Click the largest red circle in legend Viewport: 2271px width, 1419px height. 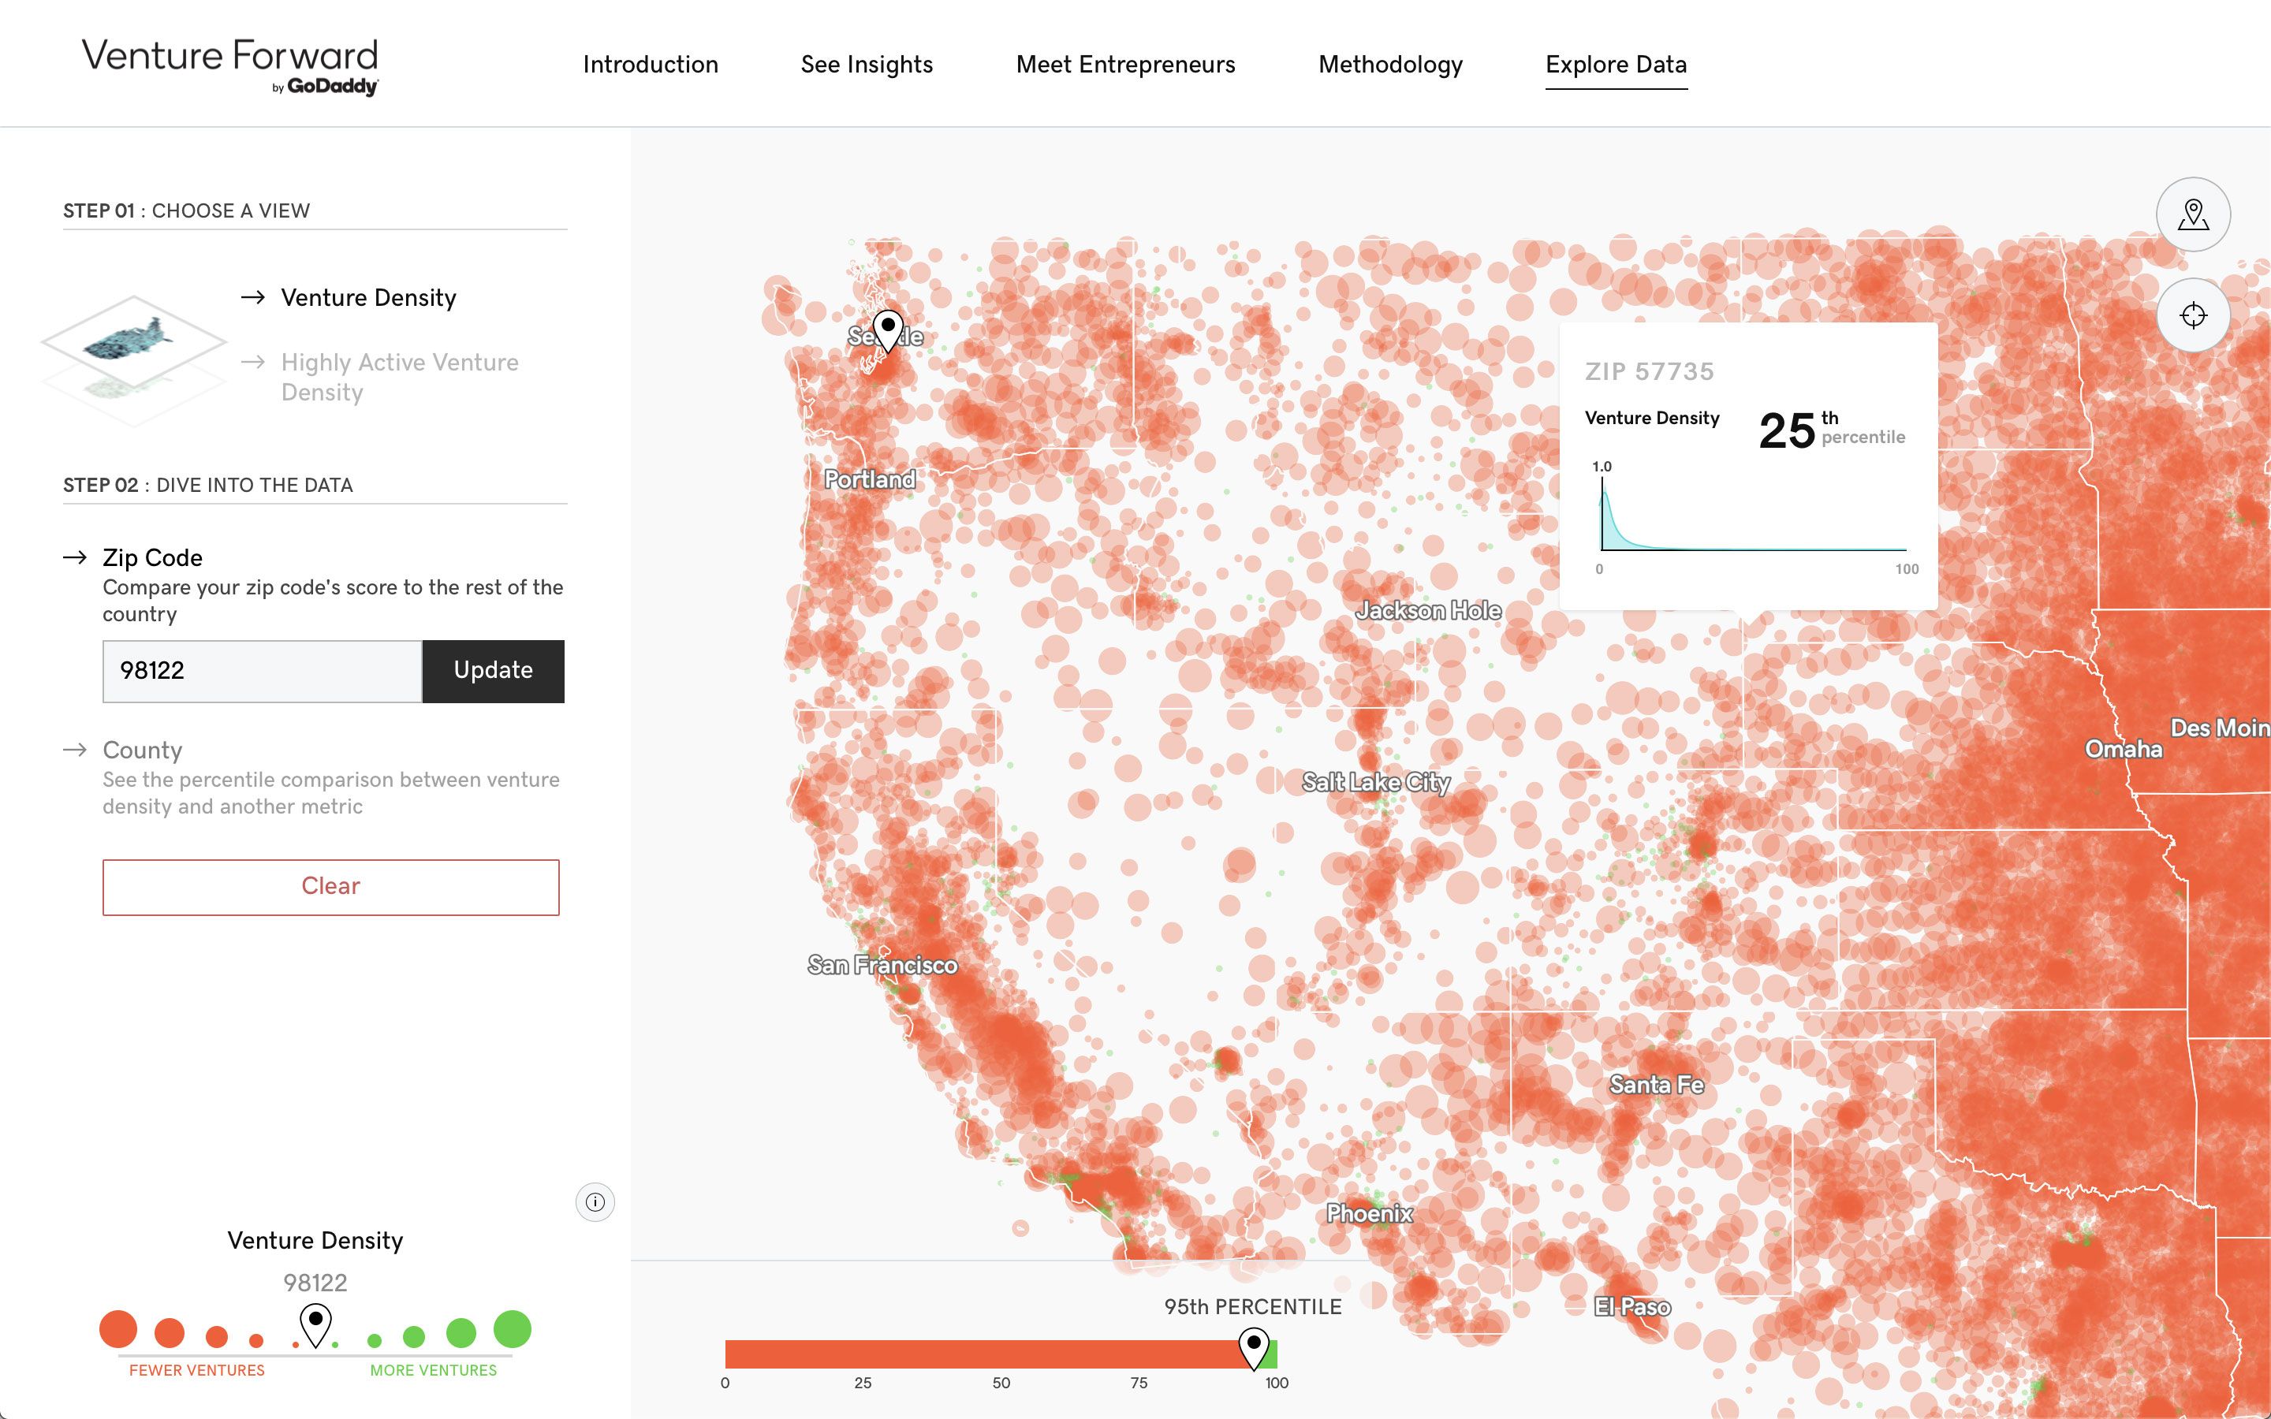(118, 1329)
